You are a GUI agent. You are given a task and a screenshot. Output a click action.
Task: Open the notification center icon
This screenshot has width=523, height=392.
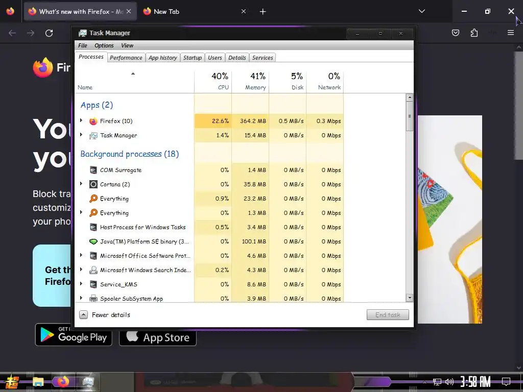(x=506, y=382)
